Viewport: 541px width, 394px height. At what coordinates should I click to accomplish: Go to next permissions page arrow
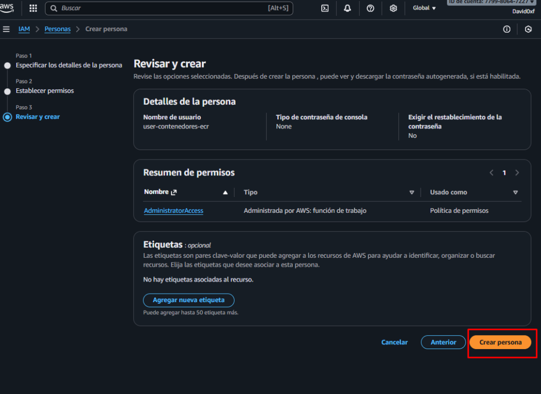[x=517, y=173]
